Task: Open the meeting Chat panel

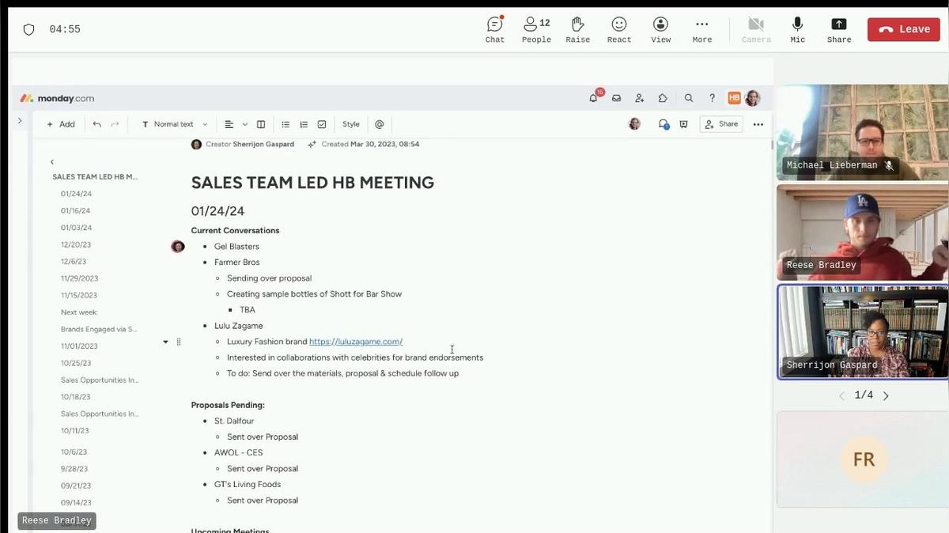Action: point(495,29)
